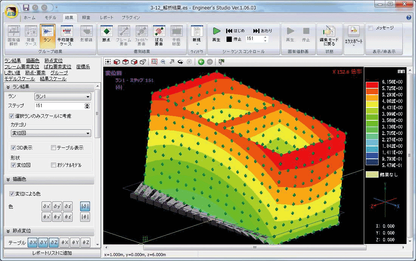Open 平均荷重ケース results
This screenshot has width=416, height=261.
(65, 35)
